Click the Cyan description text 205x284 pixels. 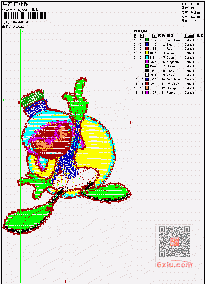(170, 58)
